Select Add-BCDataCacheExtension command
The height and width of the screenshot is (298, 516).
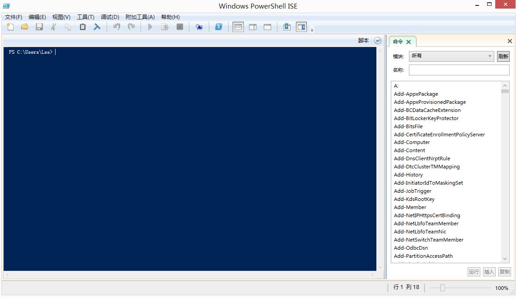click(427, 110)
